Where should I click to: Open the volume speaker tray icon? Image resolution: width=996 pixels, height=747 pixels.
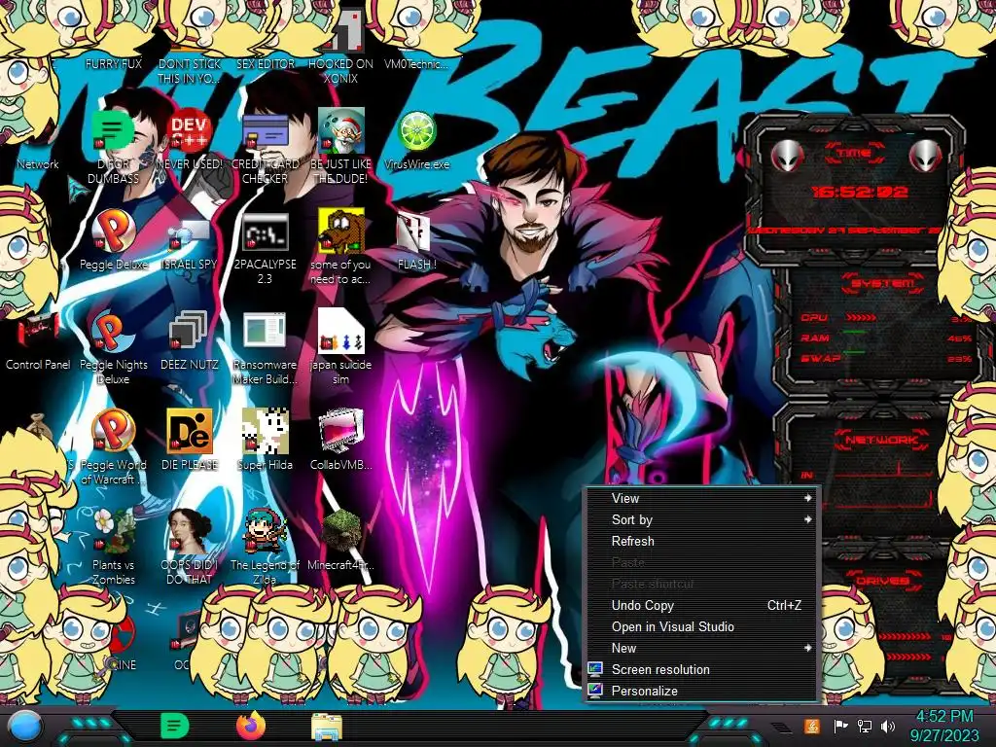pyautogui.click(x=888, y=727)
